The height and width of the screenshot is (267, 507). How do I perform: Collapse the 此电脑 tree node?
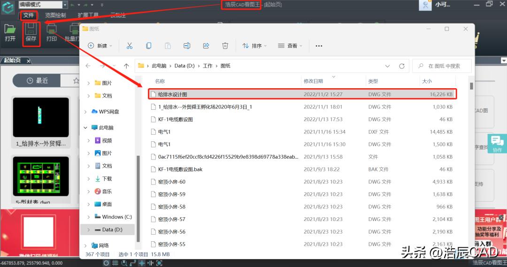85,128
